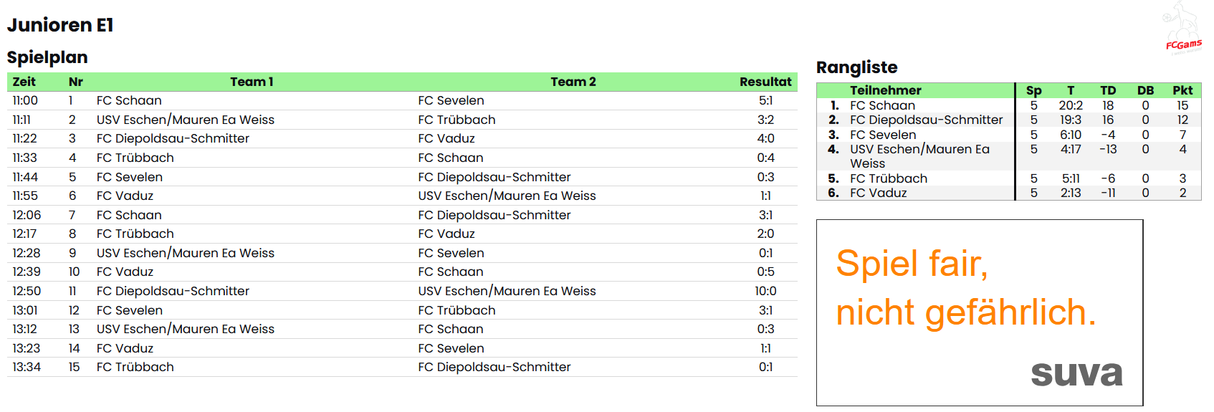Image resolution: width=1214 pixels, height=412 pixels.
Task: Click the 10:0 result in game 11
Action: click(765, 291)
